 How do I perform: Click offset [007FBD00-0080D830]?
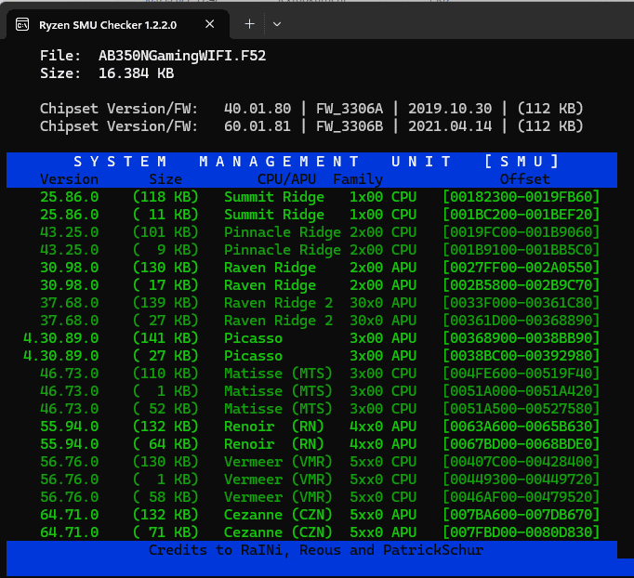(x=521, y=532)
